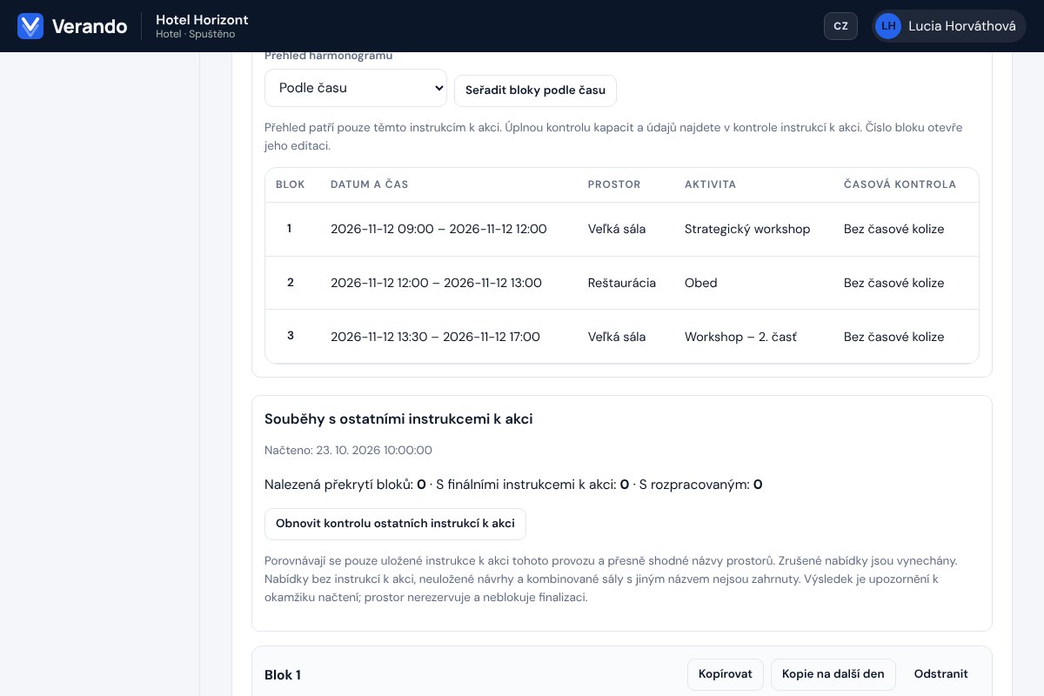The height and width of the screenshot is (696, 1044).
Task: Open the LH user avatar
Action: 888,26
